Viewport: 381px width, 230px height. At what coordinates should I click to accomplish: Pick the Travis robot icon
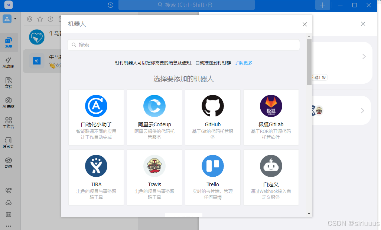coord(154,166)
